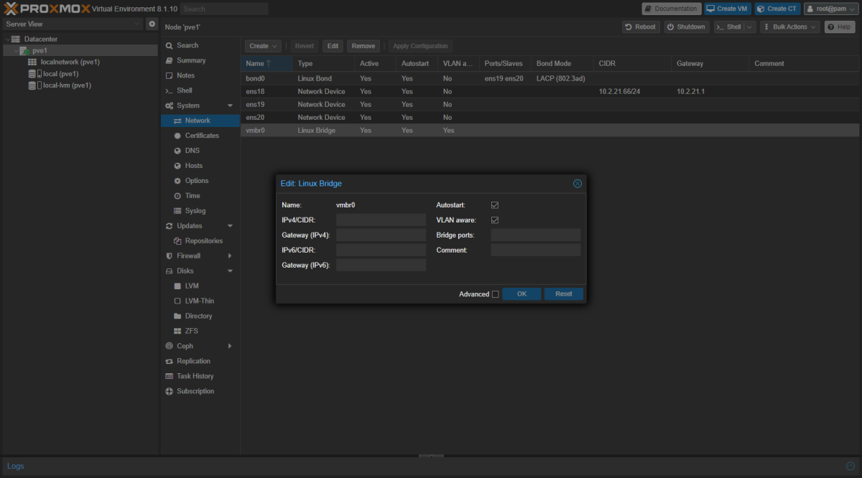Open local-lvm (pve1) storage
This screenshot has width=862, height=478.
67,85
